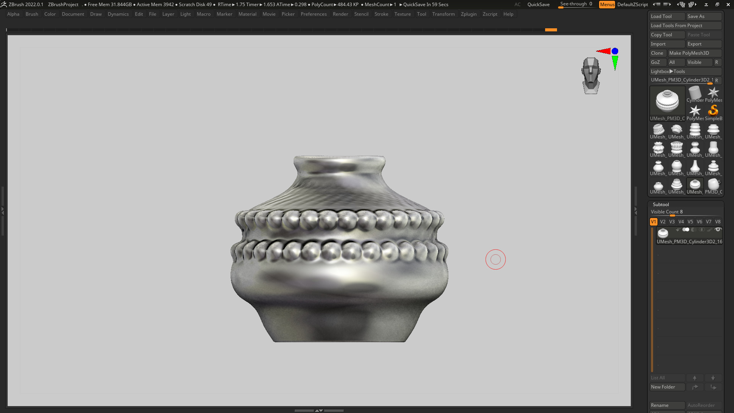Click the hide-to-tray arrow icon in title bar
The width and height of the screenshot is (734, 413).
pyautogui.click(x=706, y=4)
